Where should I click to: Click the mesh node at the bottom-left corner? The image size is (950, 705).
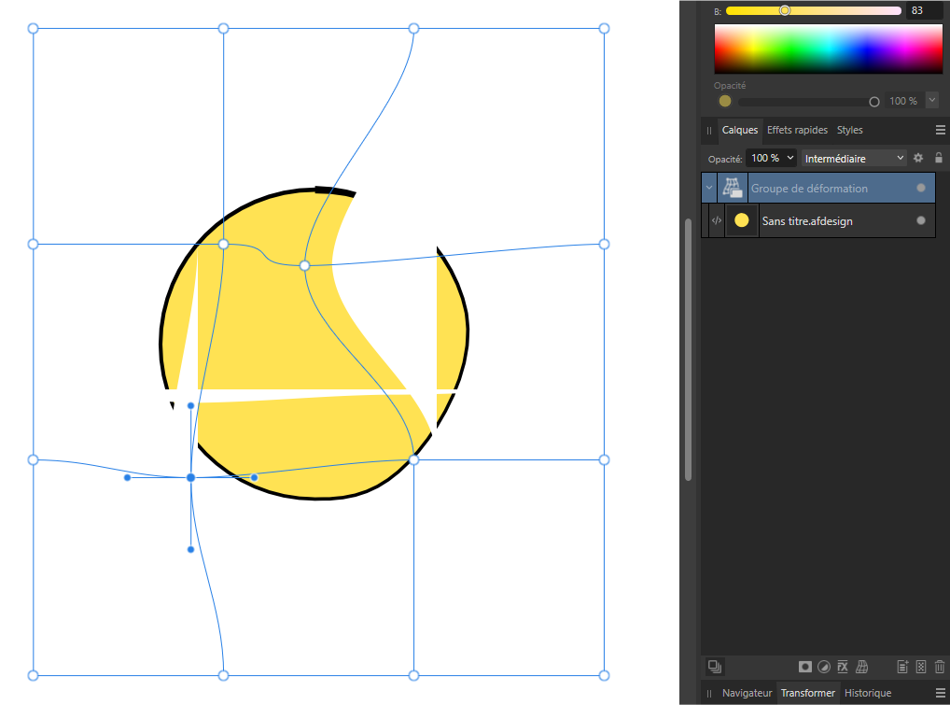[34, 675]
